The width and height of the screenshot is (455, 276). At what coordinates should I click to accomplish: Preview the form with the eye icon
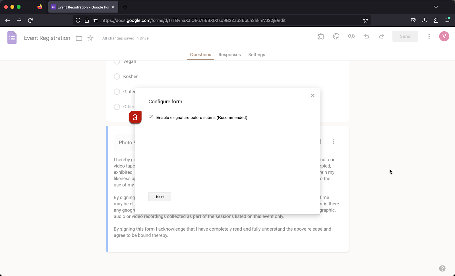[x=351, y=36]
